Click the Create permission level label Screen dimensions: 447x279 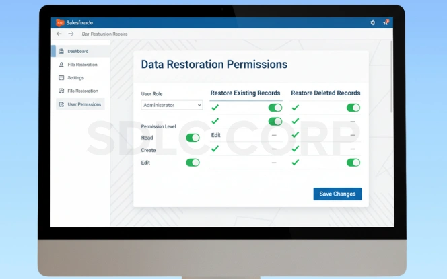pos(148,150)
